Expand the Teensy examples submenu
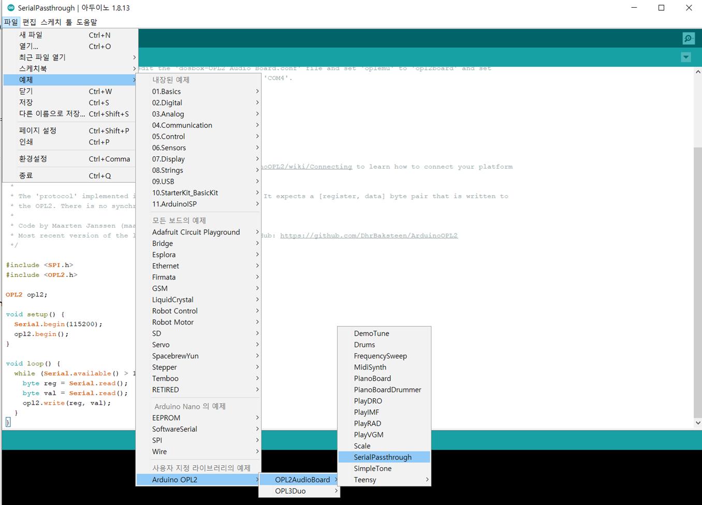This screenshot has height=505, width=702. point(384,480)
